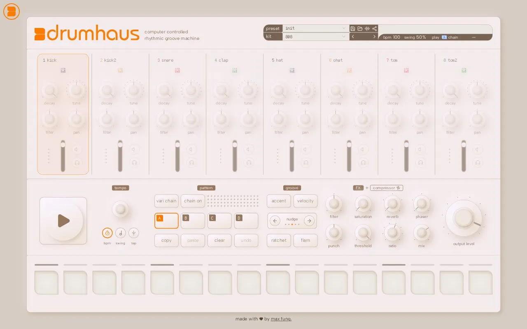Image resolution: width=527 pixels, height=329 pixels.
Task: Click the compressor FX tab label
Action: click(387, 188)
